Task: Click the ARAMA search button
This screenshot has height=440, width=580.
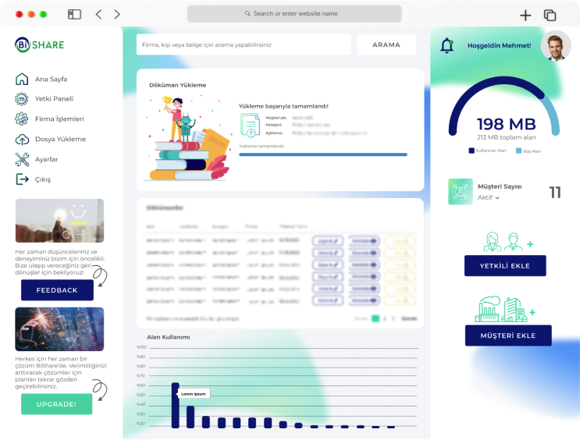Action: pos(386,44)
